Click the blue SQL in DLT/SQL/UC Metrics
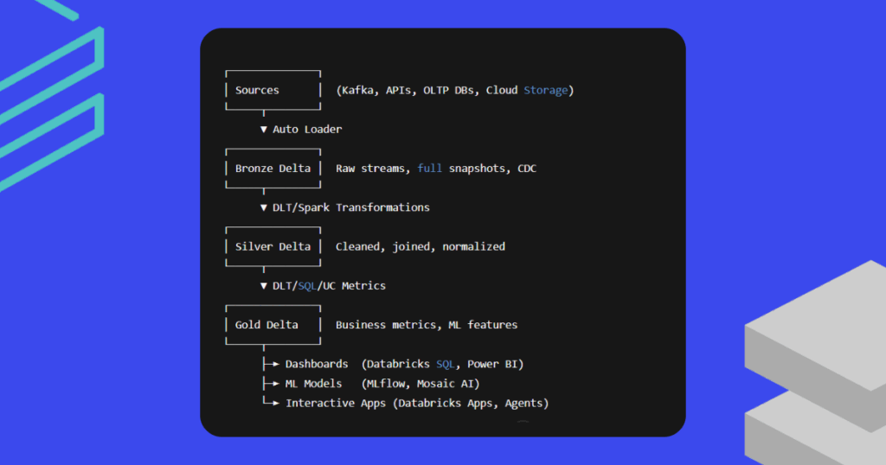This screenshot has height=465, width=886. [307, 286]
